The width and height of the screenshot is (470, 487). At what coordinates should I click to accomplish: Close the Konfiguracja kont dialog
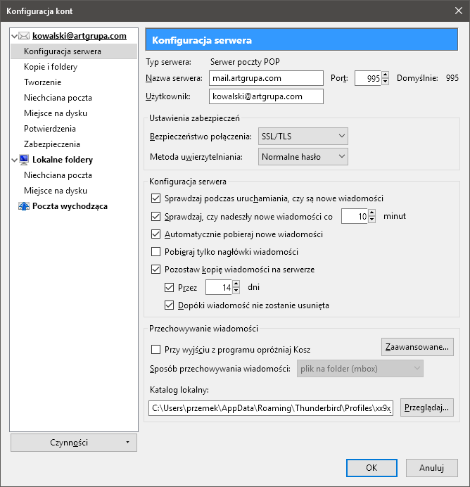pyautogui.click(x=459, y=11)
